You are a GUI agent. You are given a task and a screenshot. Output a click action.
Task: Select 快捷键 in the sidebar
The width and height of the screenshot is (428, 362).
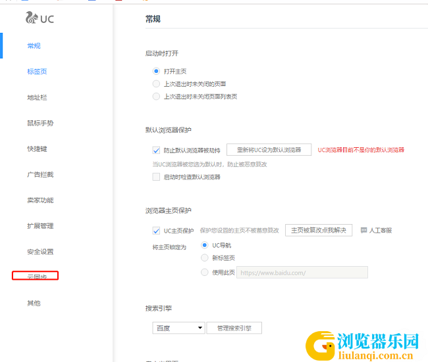[37, 149]
